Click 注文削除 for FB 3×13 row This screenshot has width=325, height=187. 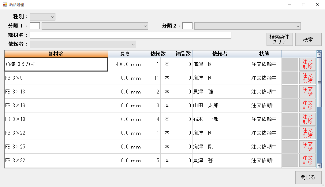pyautogui.click(x=307, y=92)
